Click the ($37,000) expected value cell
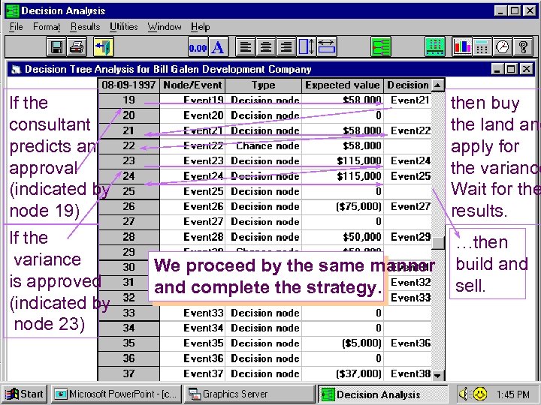This screenshot has height=405, width=541. pos(343,373)
